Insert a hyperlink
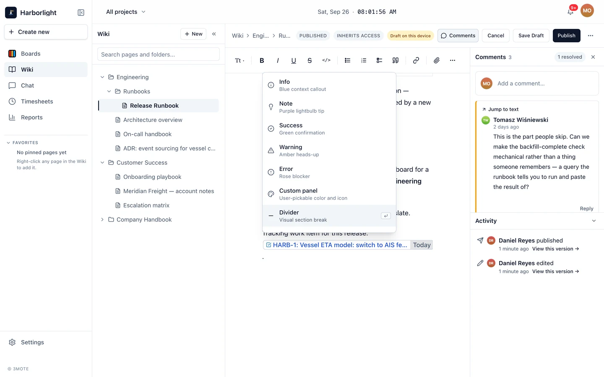Image resolution: width=604 pixels, height=377 pixels. point(416,60)
